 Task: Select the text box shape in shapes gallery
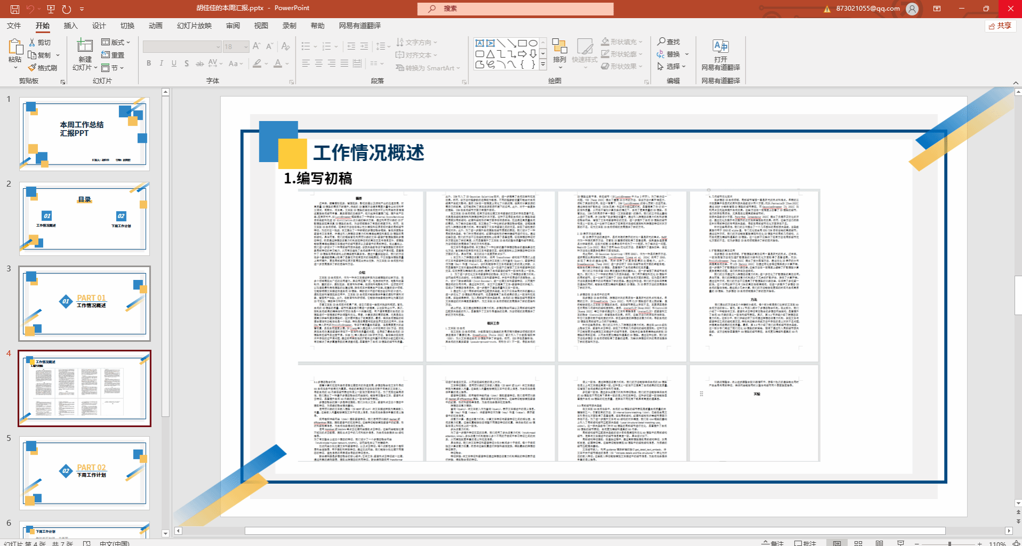[480, 43]
